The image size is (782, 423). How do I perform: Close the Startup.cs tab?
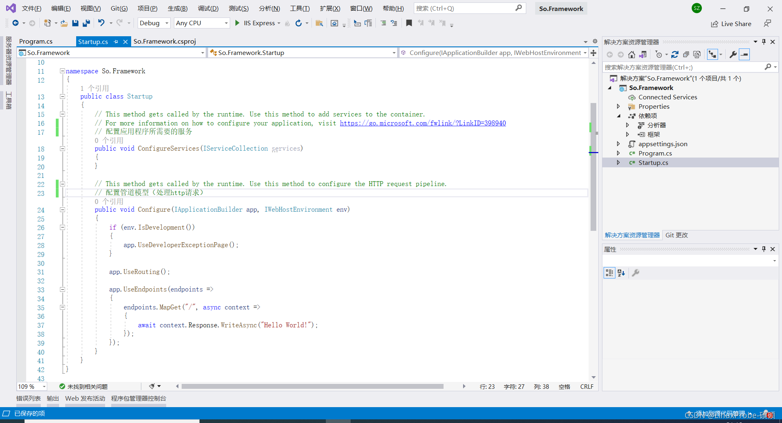[x=125, y=42]
